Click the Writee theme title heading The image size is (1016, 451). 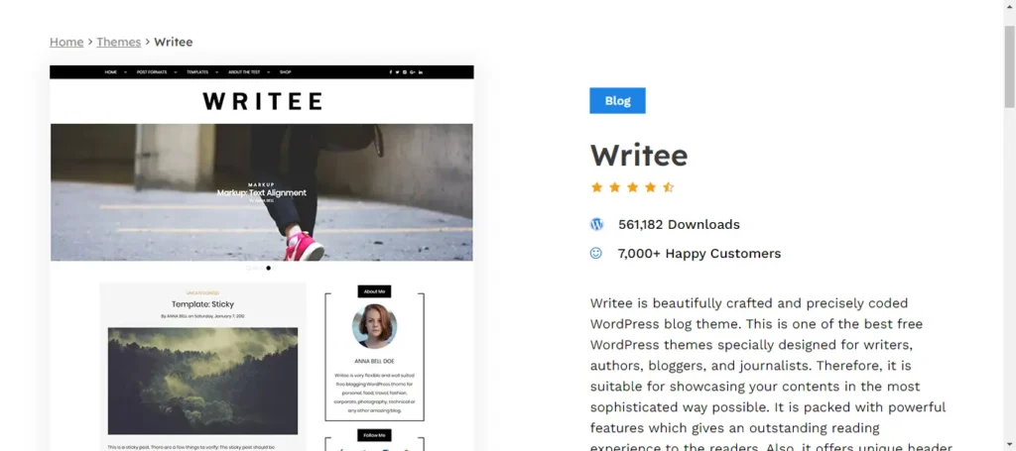[x=639, y=156]
